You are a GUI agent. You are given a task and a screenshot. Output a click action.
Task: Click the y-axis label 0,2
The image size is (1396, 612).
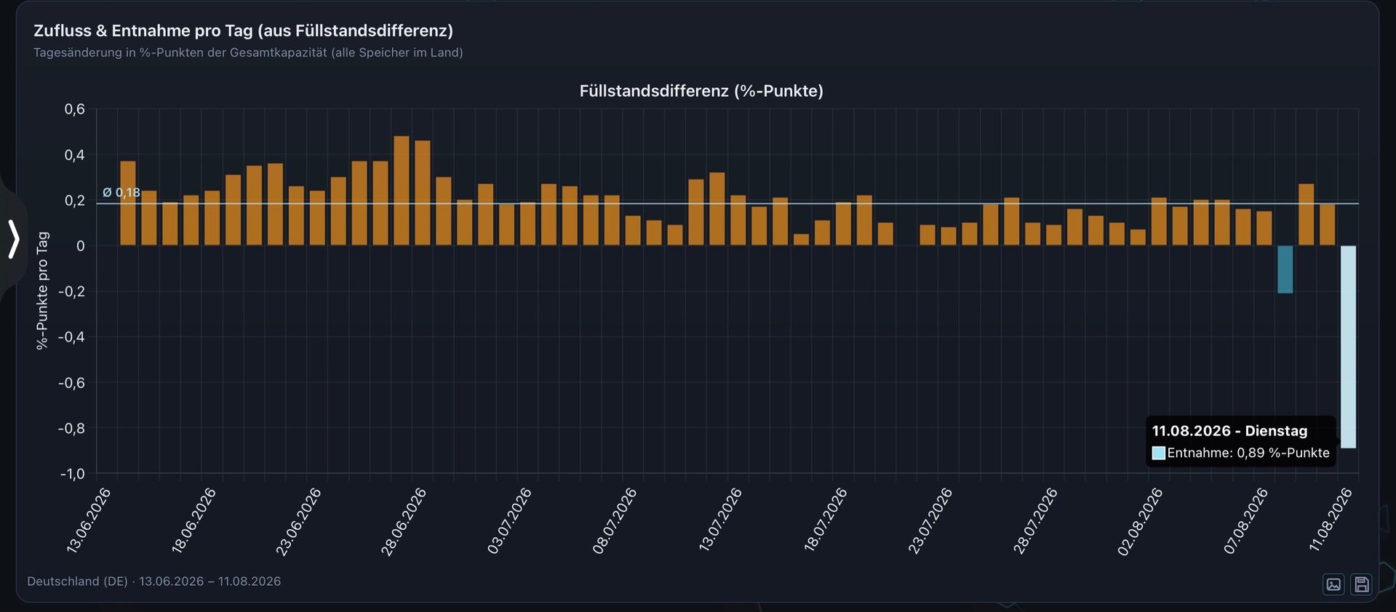75,201
